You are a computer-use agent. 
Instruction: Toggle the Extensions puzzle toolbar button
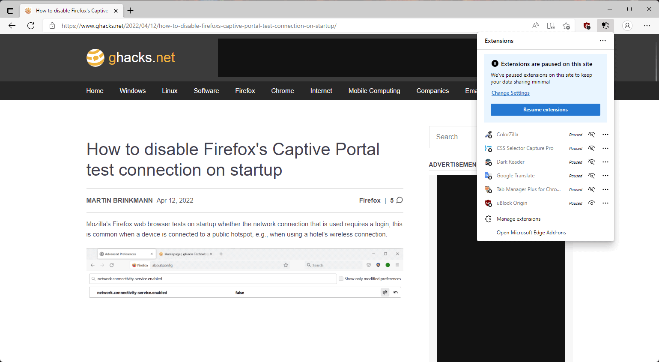pyautogui.click(x=605, y=26)
